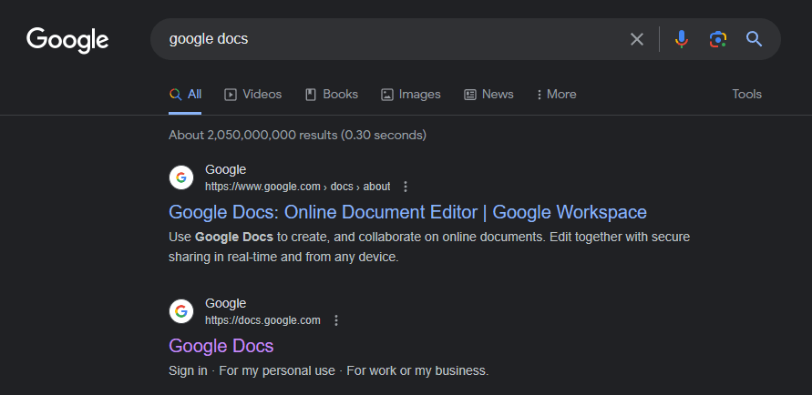Open the Google Docs: Online Document Editor link
The height and width of the screenshot is (395, 812).
(x=407, y=212)
